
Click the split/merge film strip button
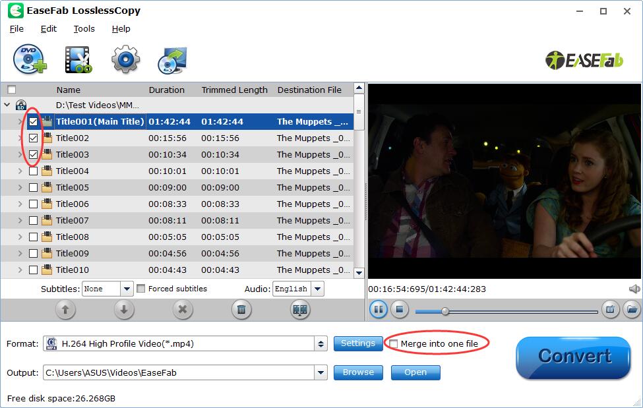300,309
